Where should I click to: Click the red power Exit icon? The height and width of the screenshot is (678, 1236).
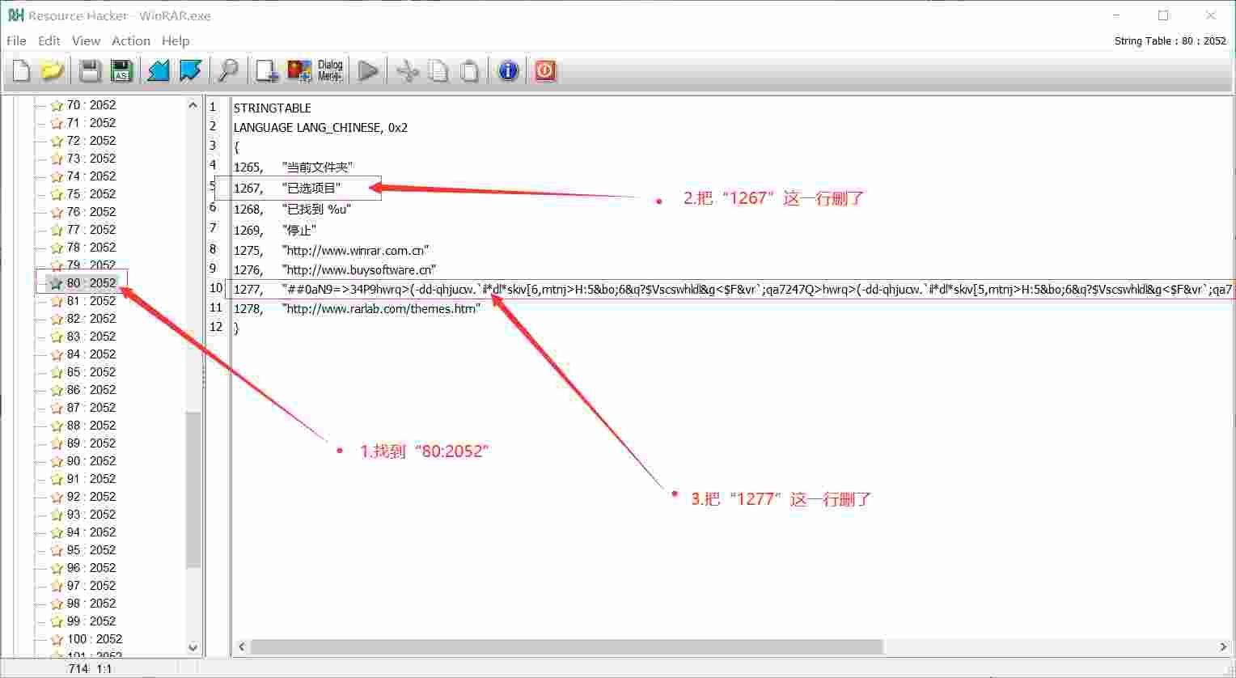pos(545,71)
